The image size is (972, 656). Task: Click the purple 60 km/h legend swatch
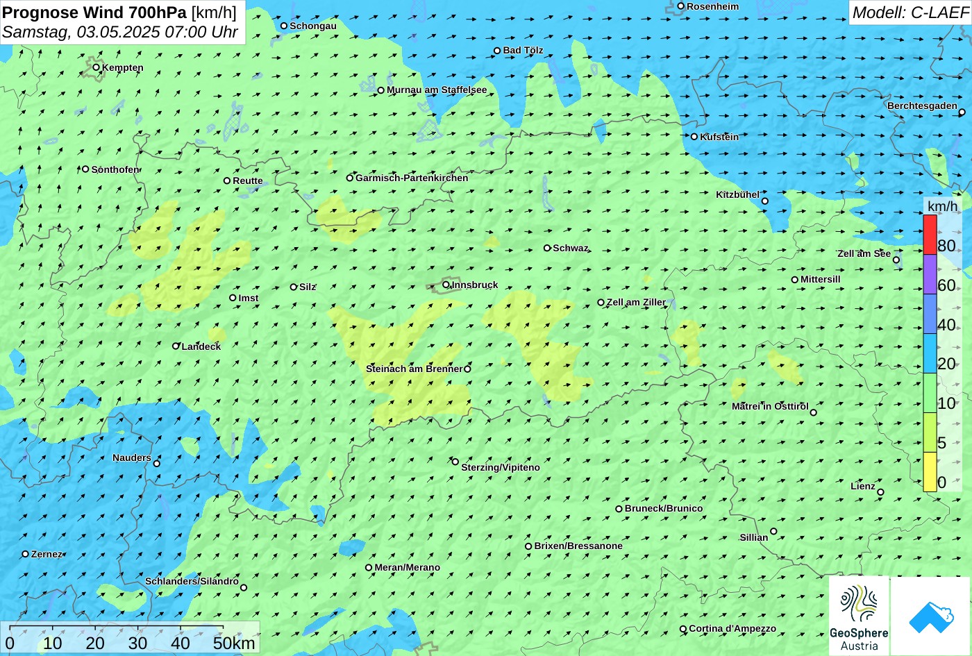click(x=930, y=274)
